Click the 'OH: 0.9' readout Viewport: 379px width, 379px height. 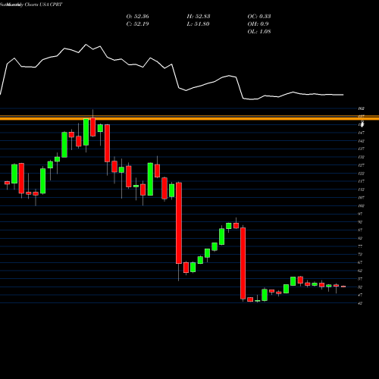(258, 24)
